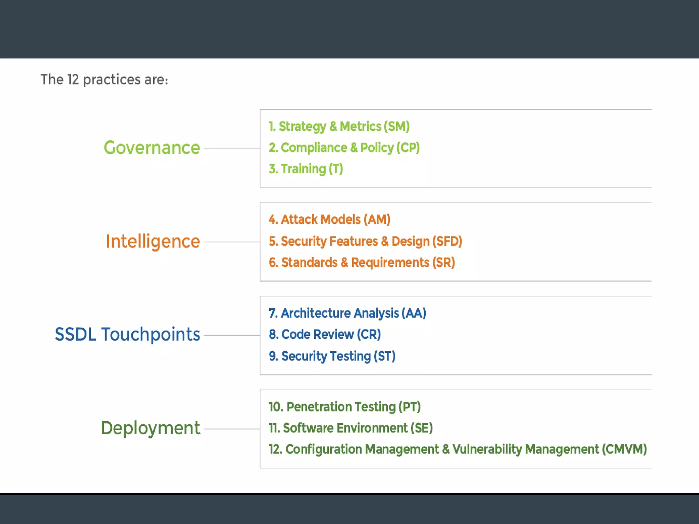Click the Intelligence category label

point(153,242)
